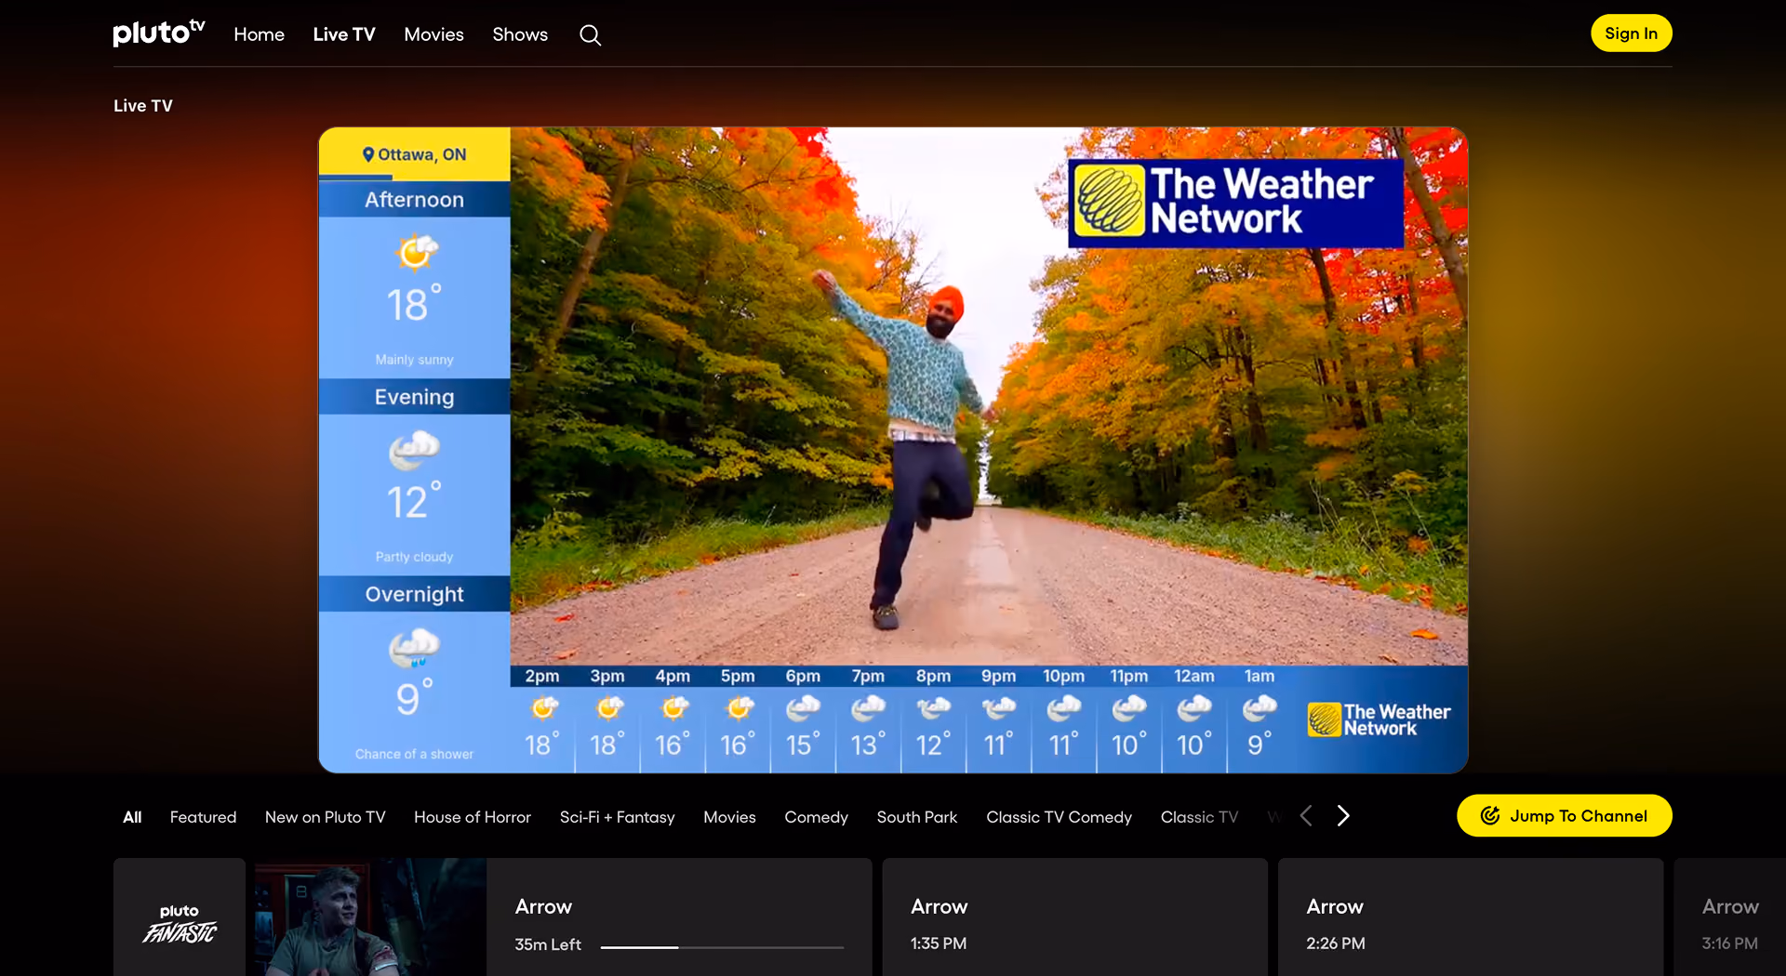Click the Sign In button
Image resolution: width=1786 pixels, height=976 pixels.
1631,33
